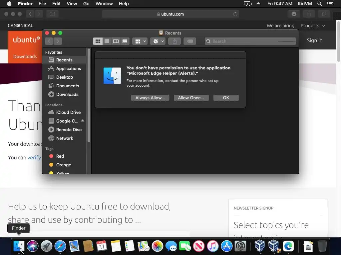Open Reminders icon in Dock
Viewport: 341px width, 255px height.
click(130, 246)
